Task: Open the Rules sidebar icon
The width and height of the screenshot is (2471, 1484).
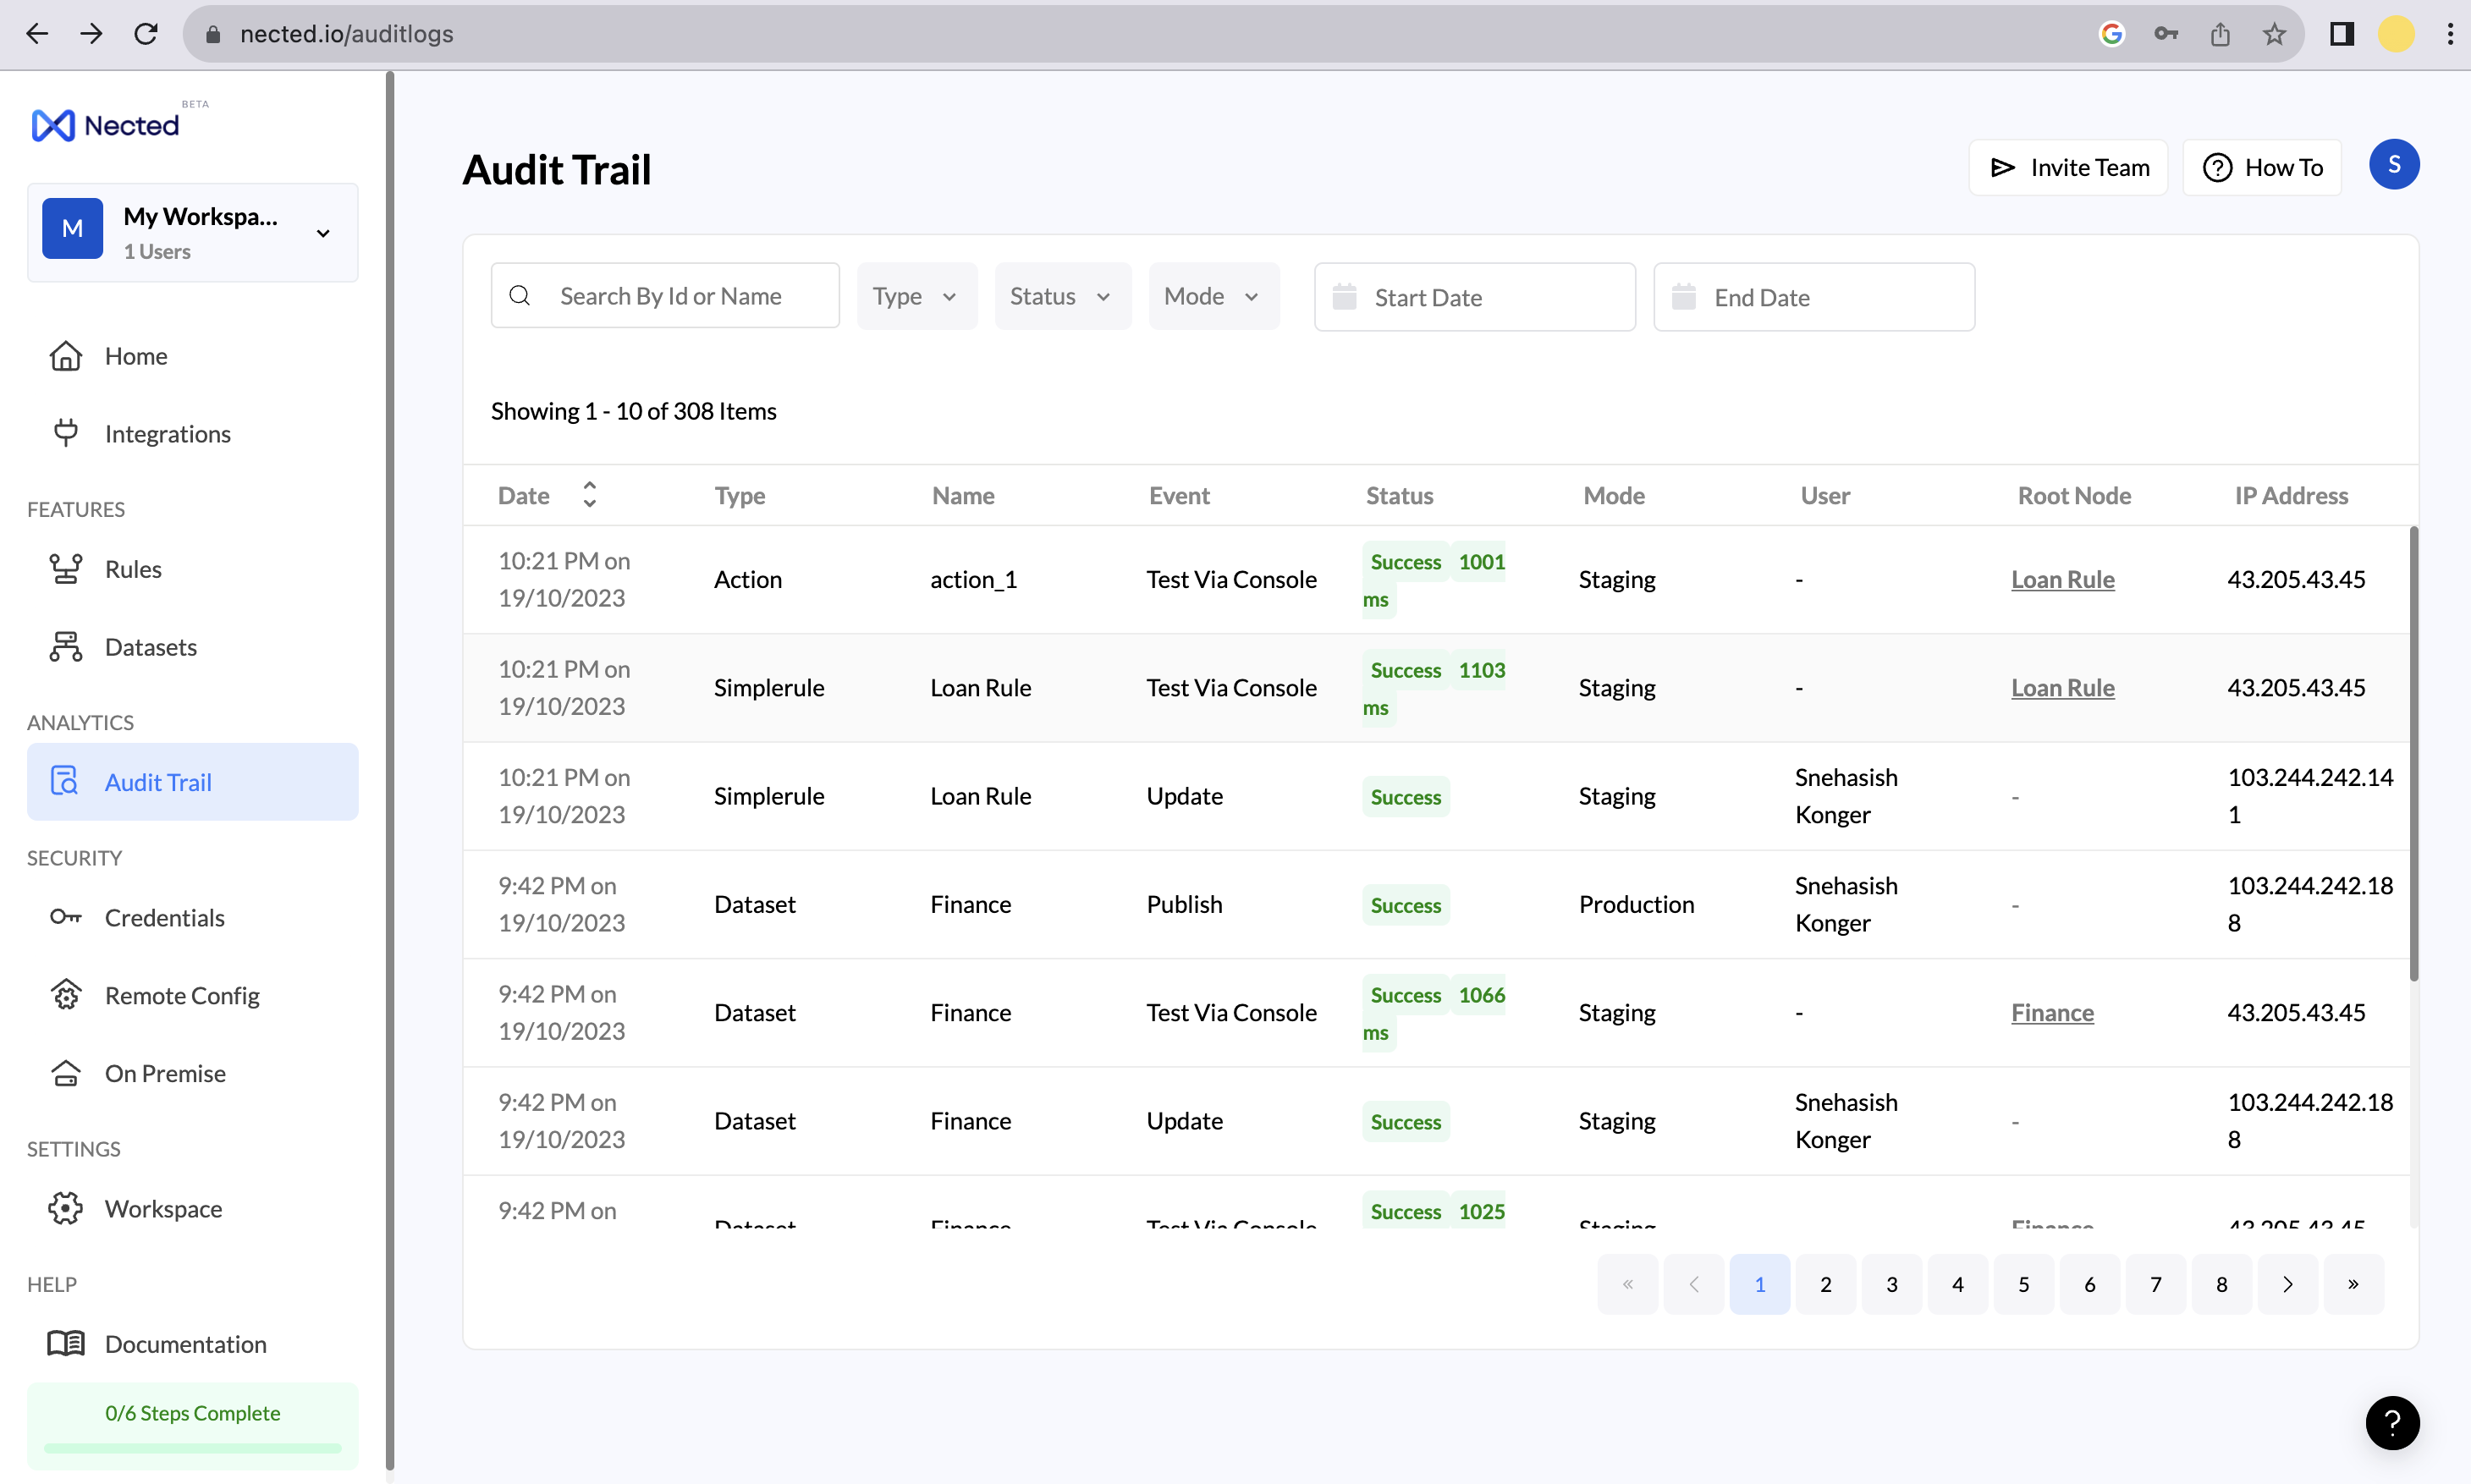Action: [66, 569]
